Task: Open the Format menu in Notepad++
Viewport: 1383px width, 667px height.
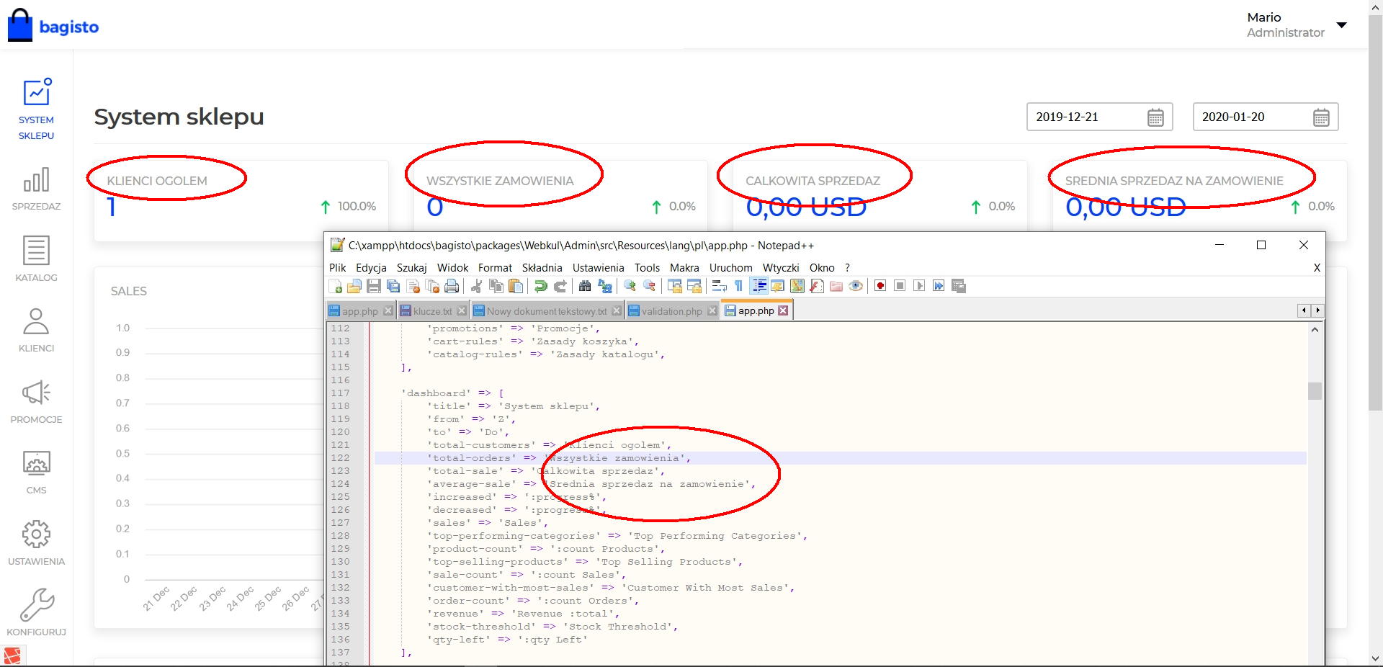Action: [x=495, y=267]
